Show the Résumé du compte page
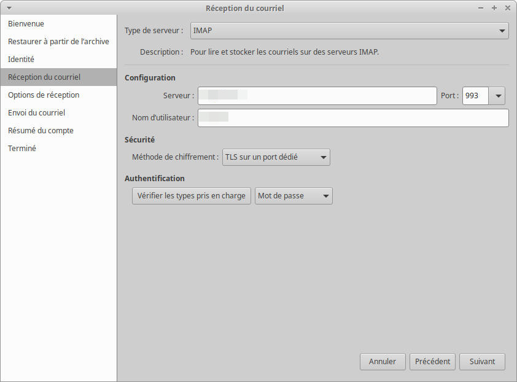This screenshot has height=382, width=517. click(41, 130)
